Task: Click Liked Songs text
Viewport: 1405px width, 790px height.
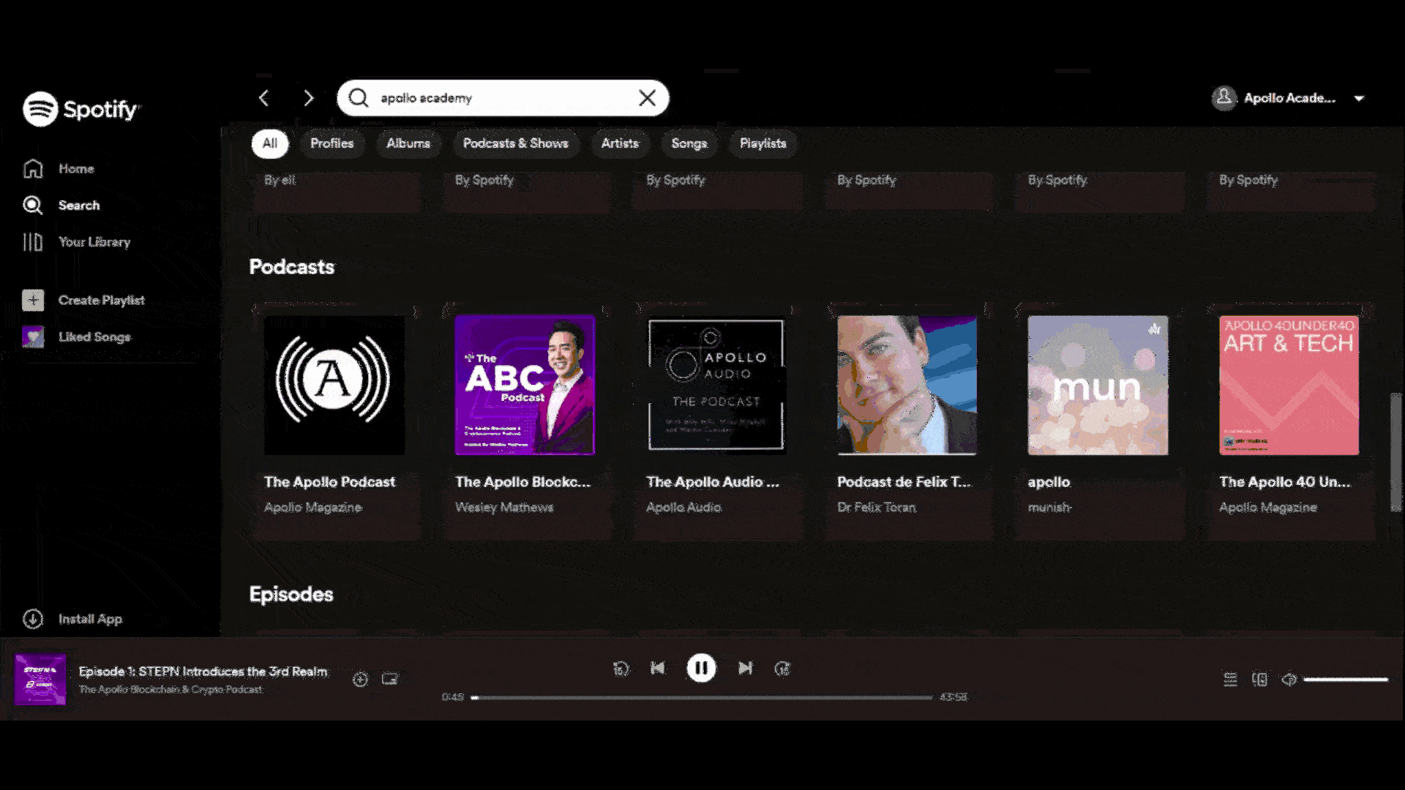Action: pos(94,337)
